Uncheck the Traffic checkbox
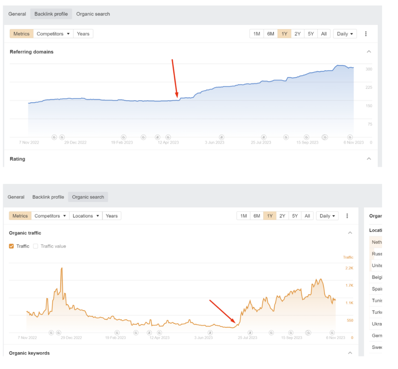 pyautogui.click(x=12, y=246)
